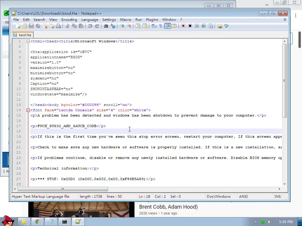Click the Close All toolbar icon

[52, 26]
